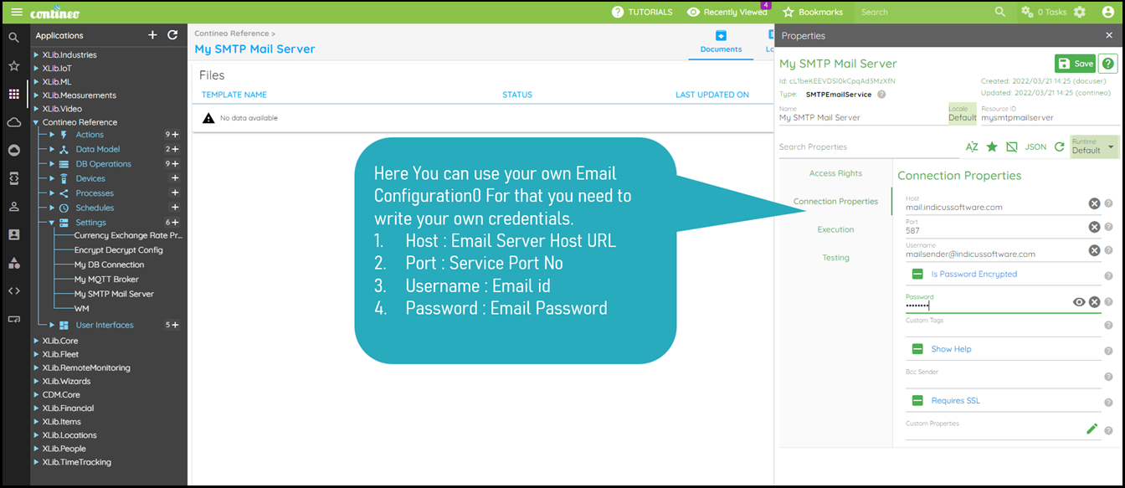Viewport: 1125px width, 488px height.
Task: Open the Bookmarks menu
Action: 812,12
